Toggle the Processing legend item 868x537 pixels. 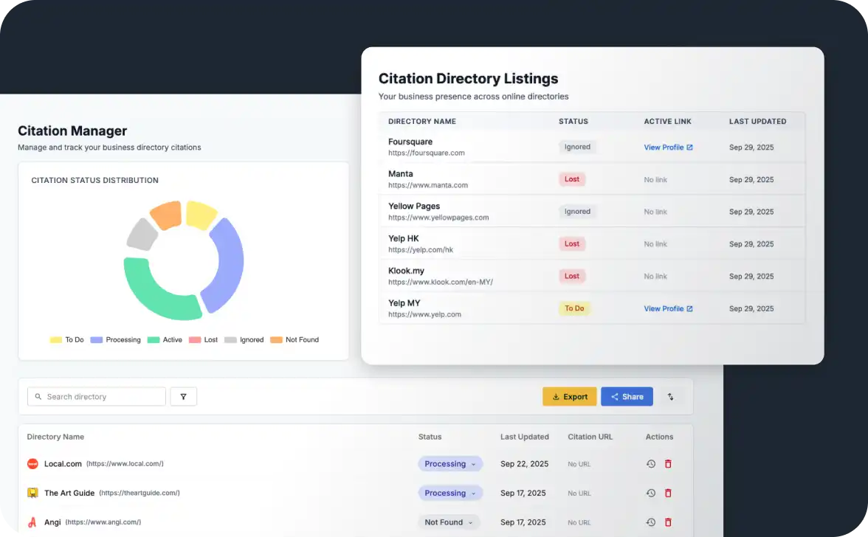115,340
